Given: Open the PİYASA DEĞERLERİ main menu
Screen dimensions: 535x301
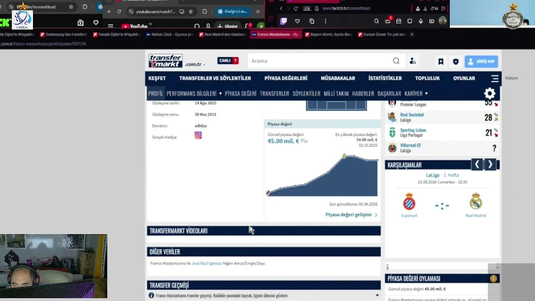Looking at the screenshot, I should (286, 78).
